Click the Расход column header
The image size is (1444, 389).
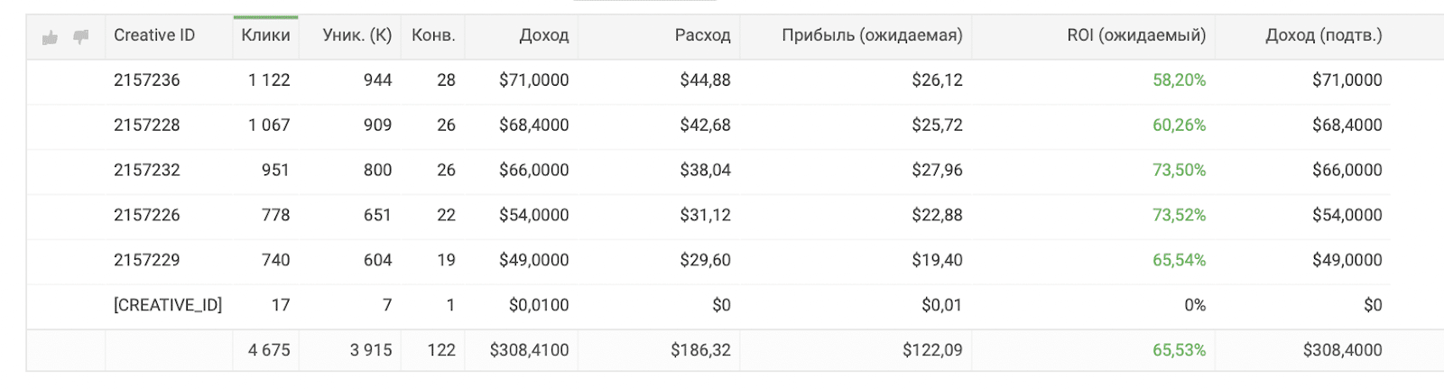(702, 35)
